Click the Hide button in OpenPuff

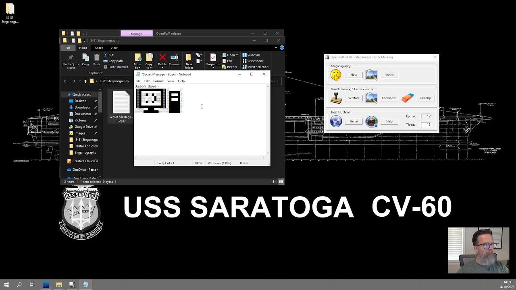point(354,75)
